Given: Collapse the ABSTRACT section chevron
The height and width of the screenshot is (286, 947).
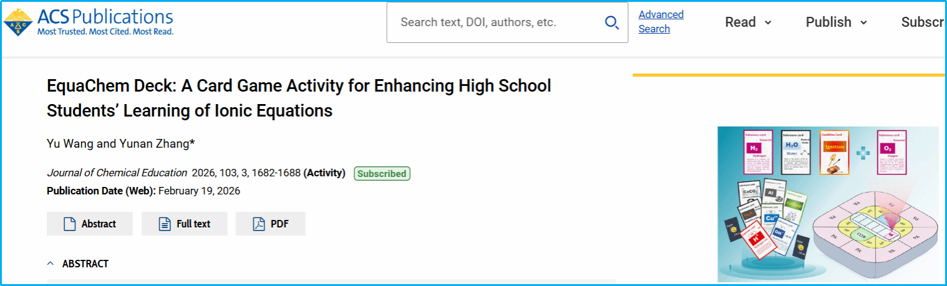Looking at the screenshot, I should pos(51,264).
